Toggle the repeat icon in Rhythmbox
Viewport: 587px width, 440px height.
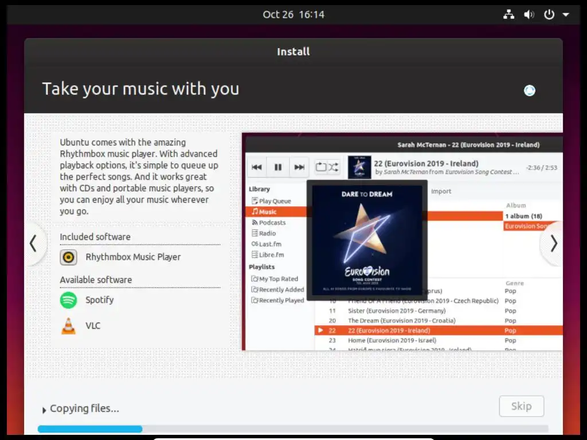coord(321,167)
